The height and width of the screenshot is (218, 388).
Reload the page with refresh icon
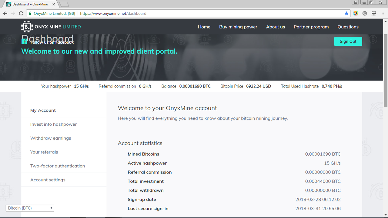(x=21, y=13)
